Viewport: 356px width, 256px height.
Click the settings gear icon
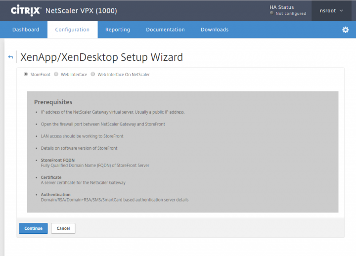click(345, 30)
